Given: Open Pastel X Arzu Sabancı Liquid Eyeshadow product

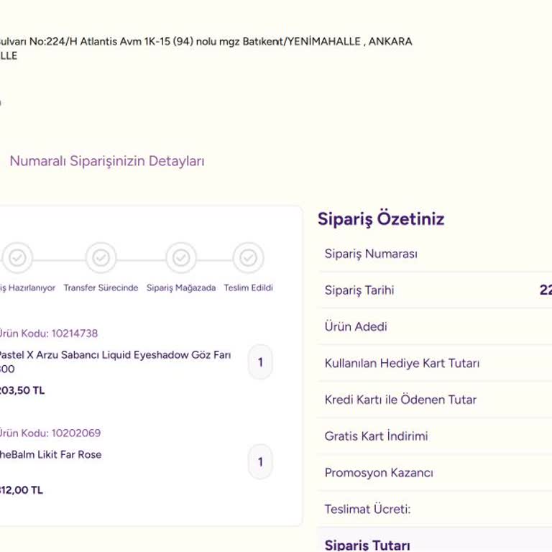Looking at the screenshot, I should click(x=115, y=362).
